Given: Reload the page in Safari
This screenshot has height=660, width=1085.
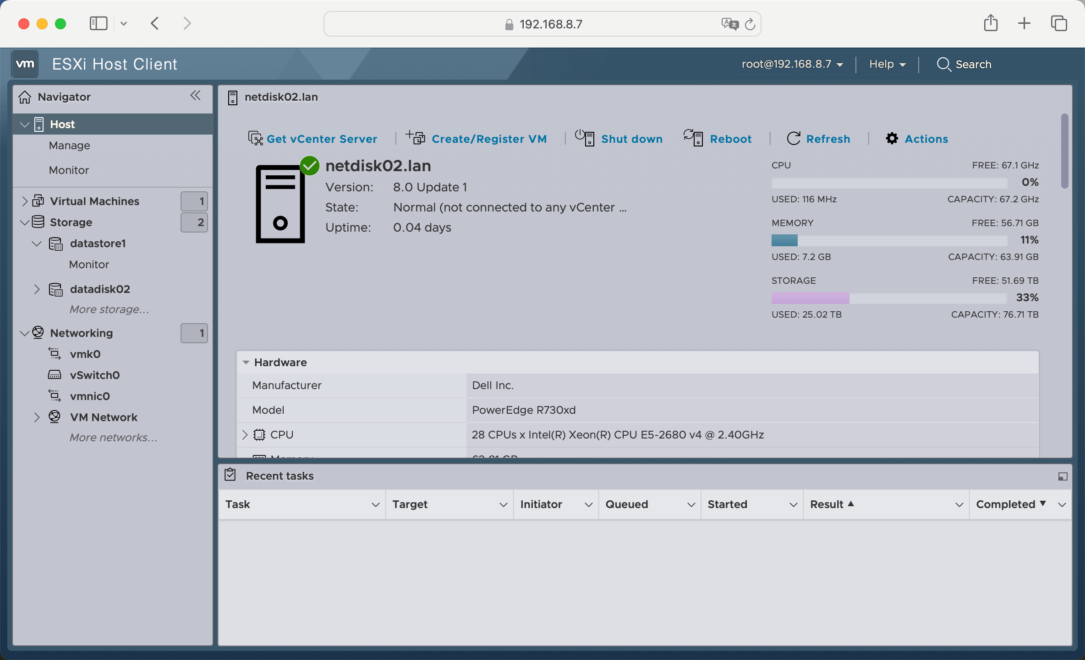Looking at the screenshot, I should pos(750,24).
